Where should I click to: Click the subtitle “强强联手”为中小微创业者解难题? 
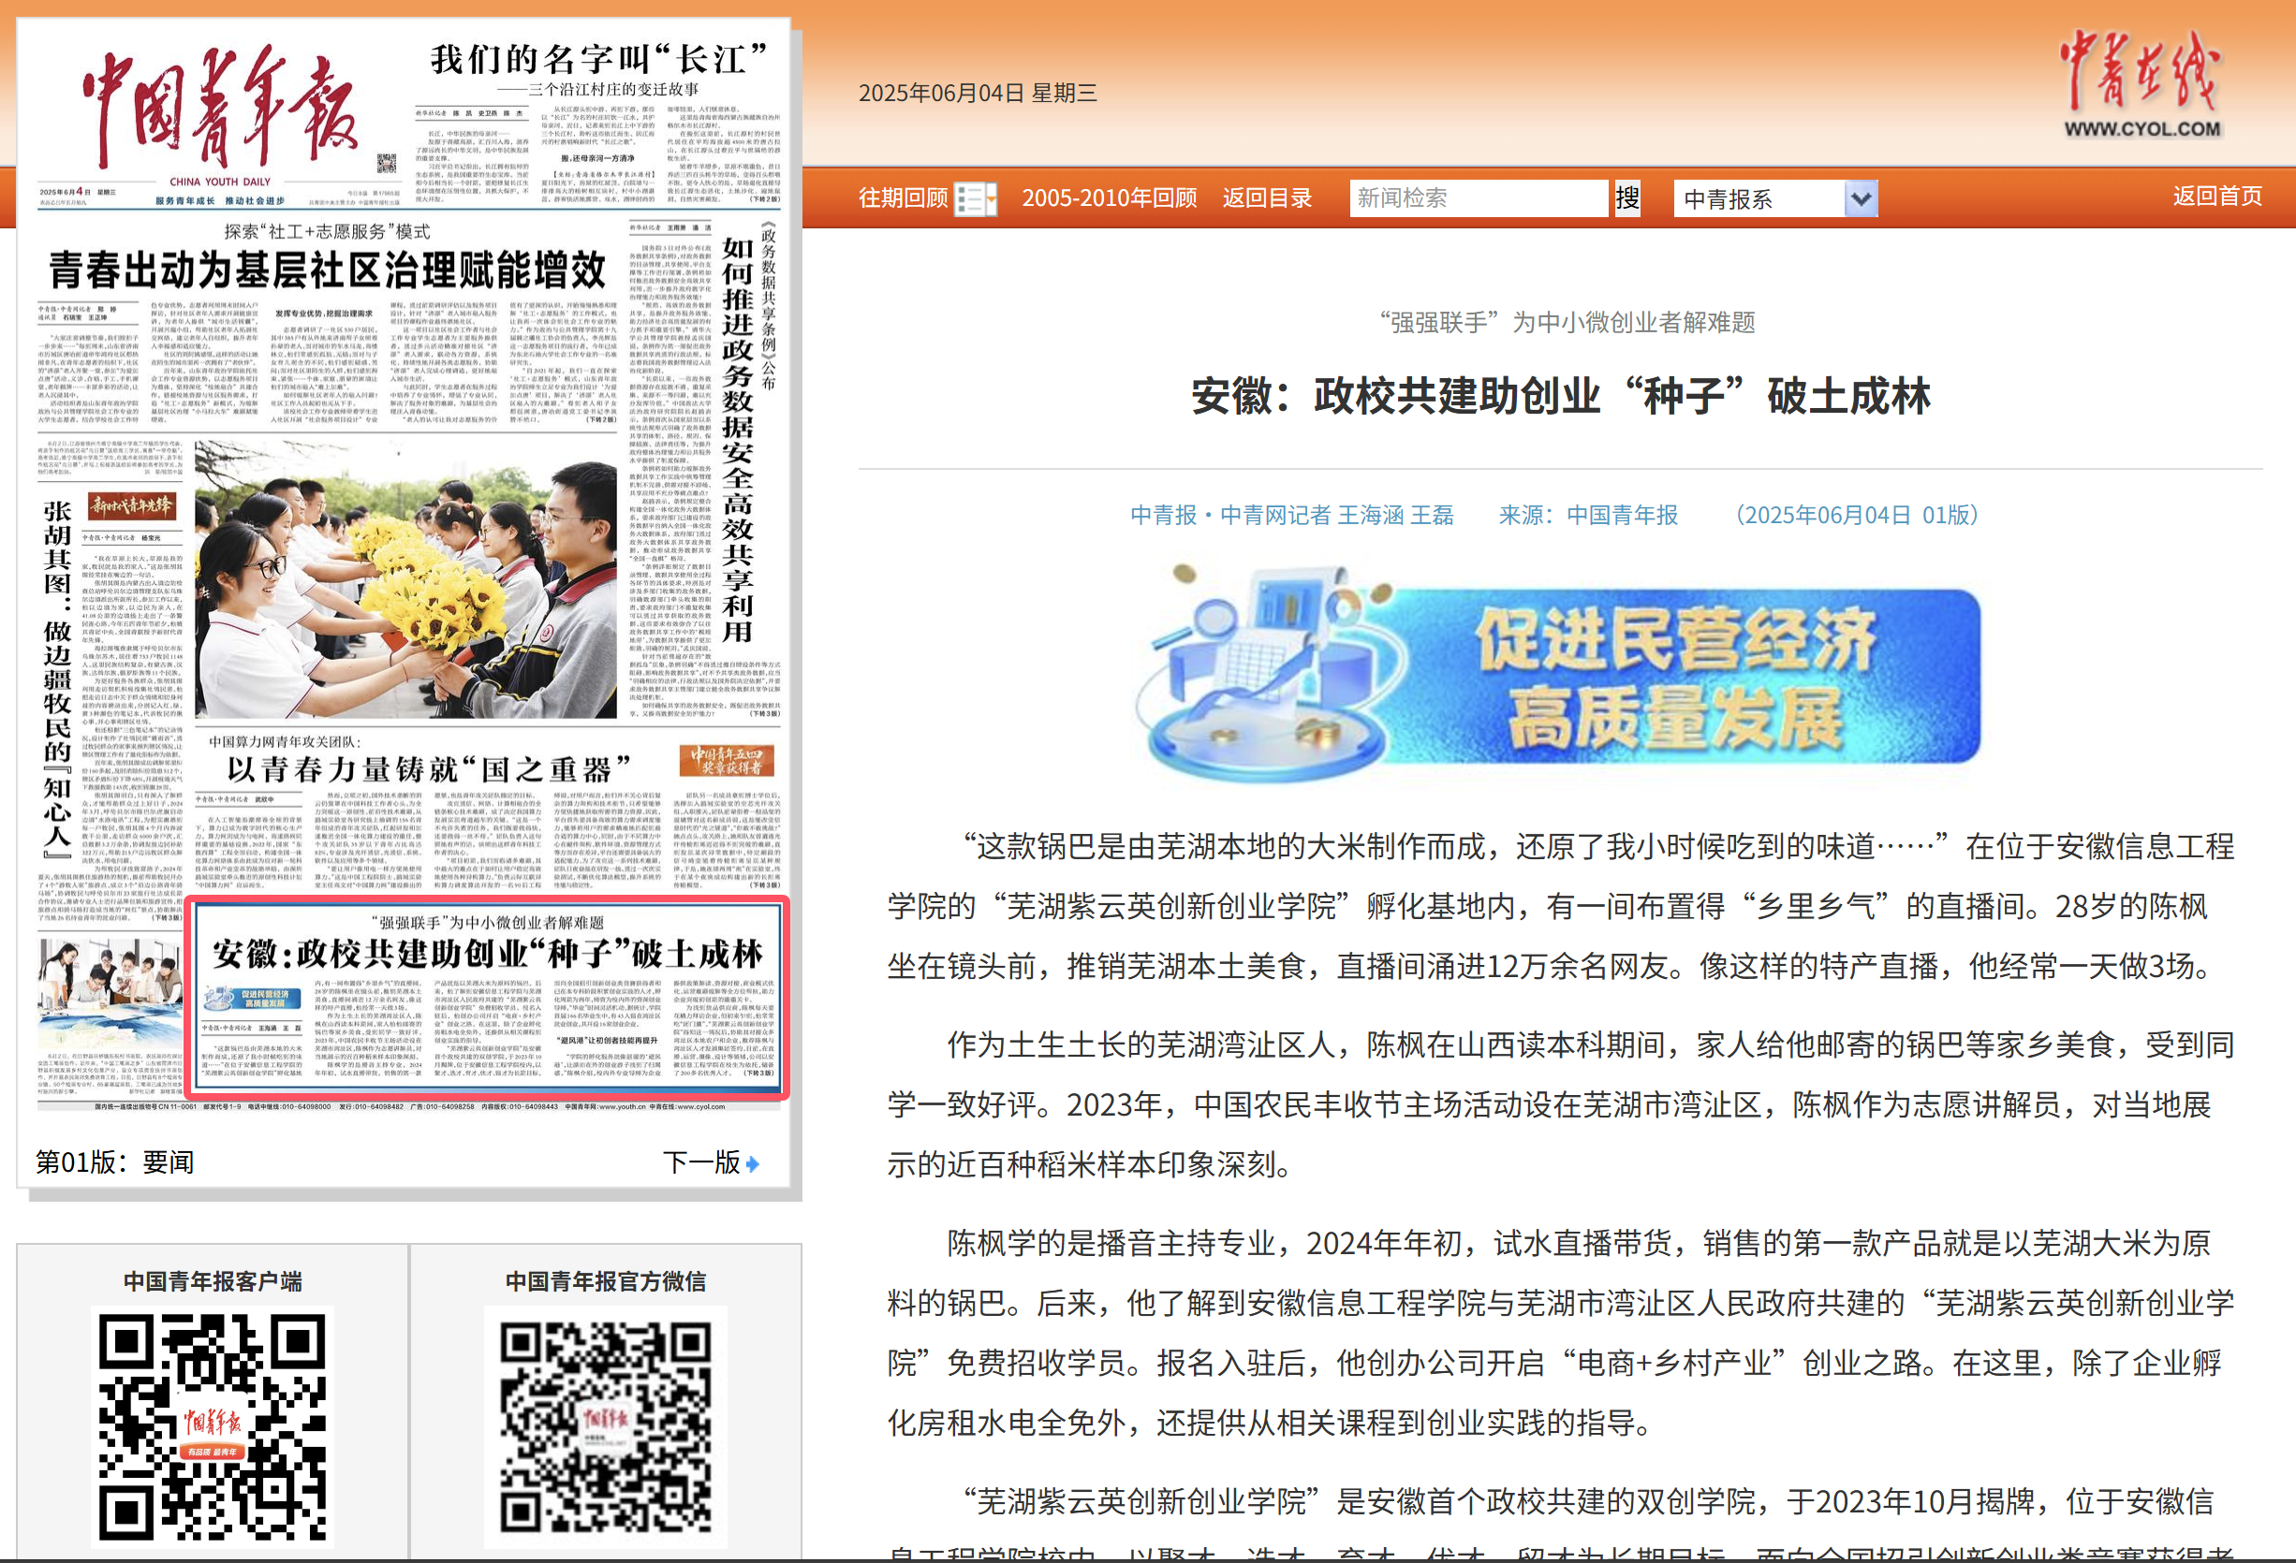click(x=1567, y=322)
